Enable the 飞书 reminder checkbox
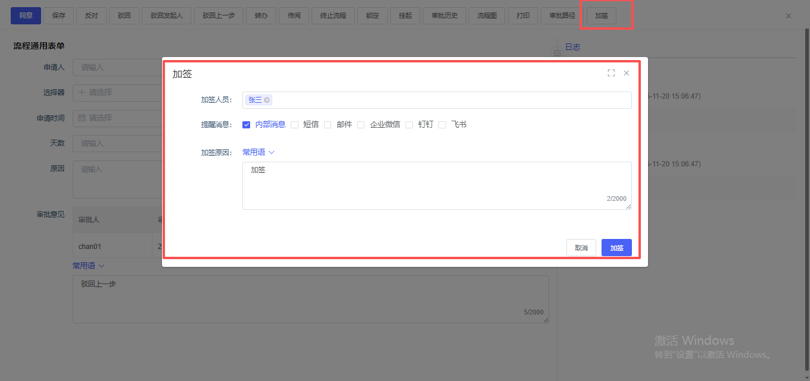 (442, 125)
